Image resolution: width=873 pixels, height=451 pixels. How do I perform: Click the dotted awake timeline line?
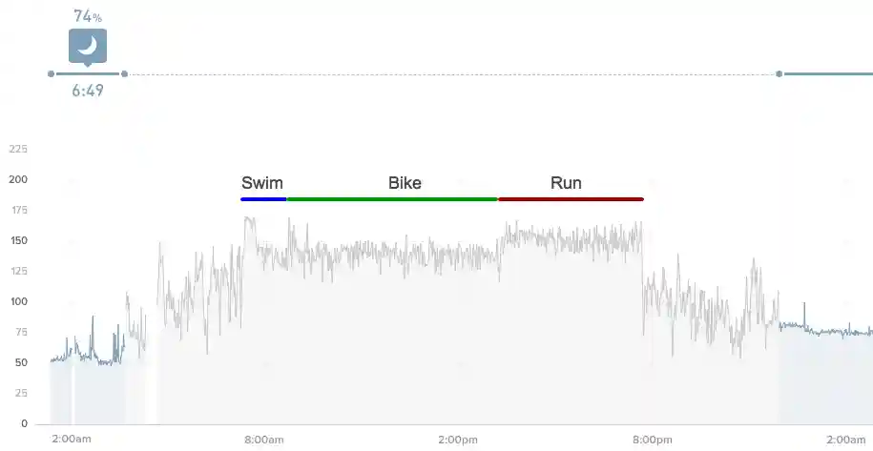(451, 74)
